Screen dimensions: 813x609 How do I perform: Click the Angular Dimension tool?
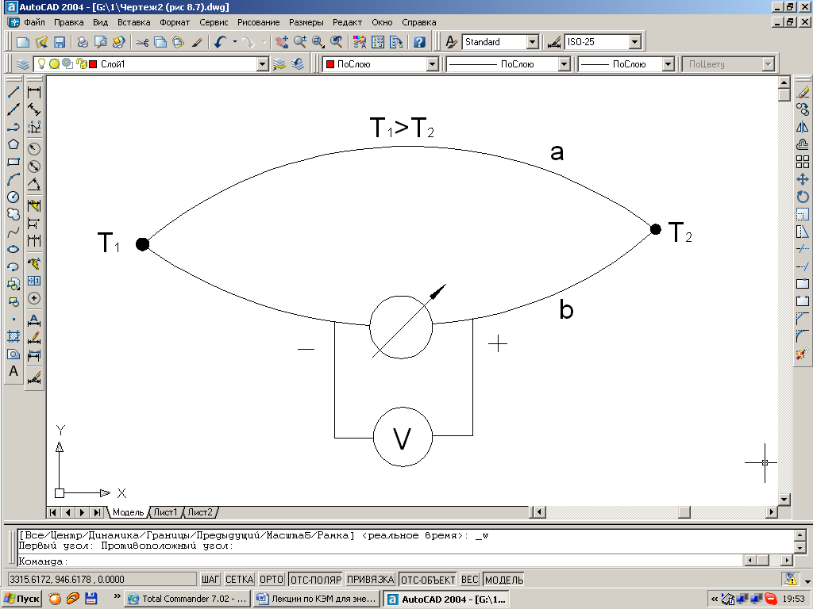(34, 184)
